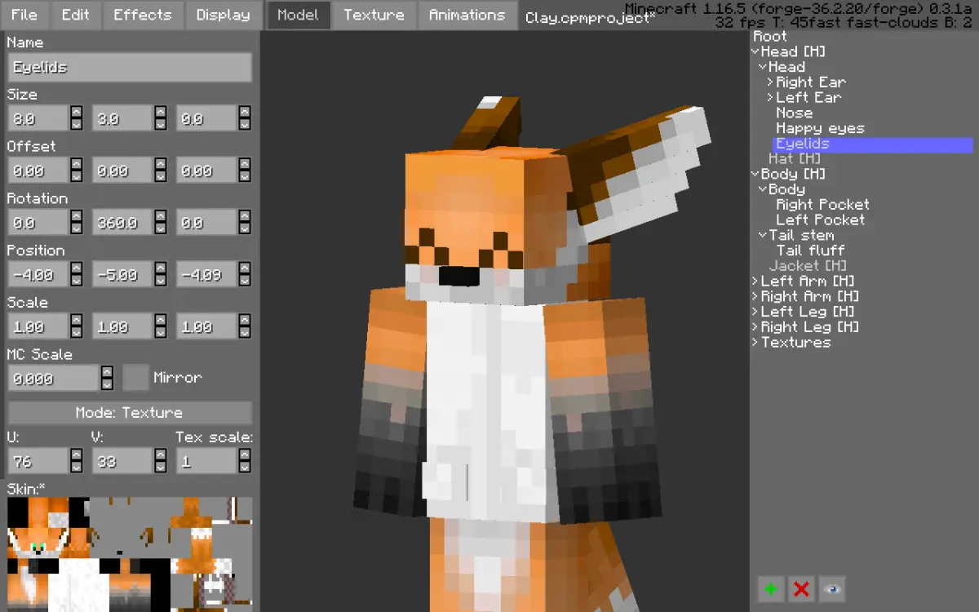This screenshot has width=979, height=612.
Task: Expand the Right Leg [H] node
Action: (x=755, y=327)
